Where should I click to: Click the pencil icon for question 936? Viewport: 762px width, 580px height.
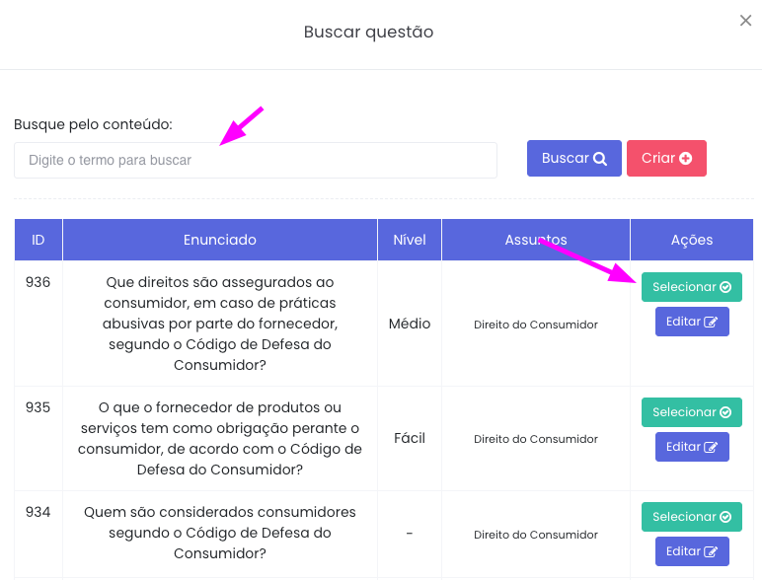pyautogui.click(x=711, y=323)
